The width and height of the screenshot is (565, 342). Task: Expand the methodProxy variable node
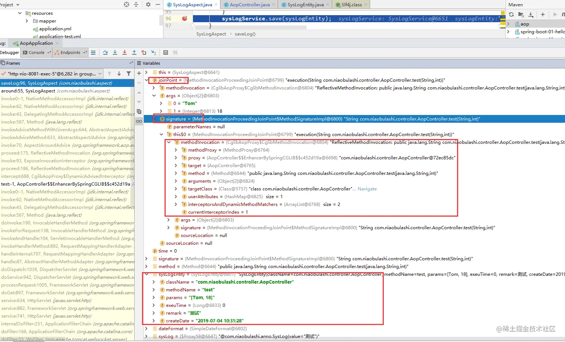pyautogui.click(x=176, y=150)
